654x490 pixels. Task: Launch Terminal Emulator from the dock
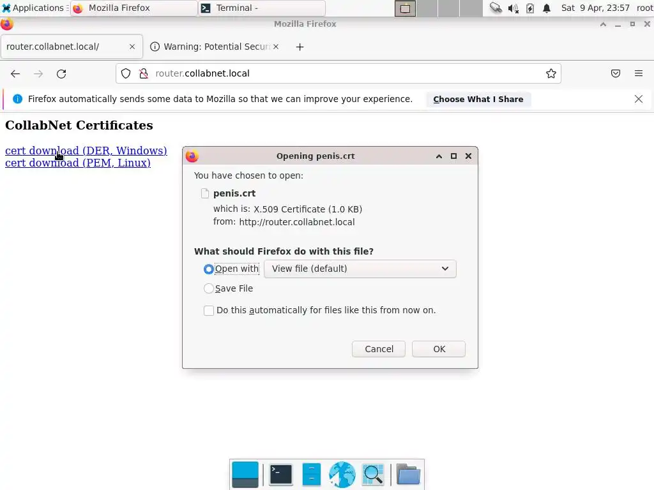281,475
